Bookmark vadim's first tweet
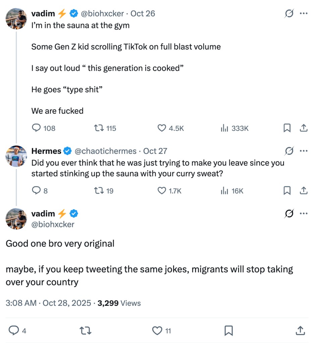The width and height of the screenshot is (311, 343). [287, 128]
